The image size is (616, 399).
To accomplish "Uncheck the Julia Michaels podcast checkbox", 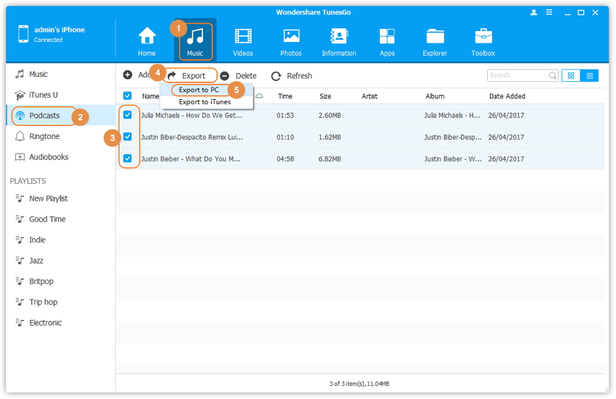I will [128, 115].
